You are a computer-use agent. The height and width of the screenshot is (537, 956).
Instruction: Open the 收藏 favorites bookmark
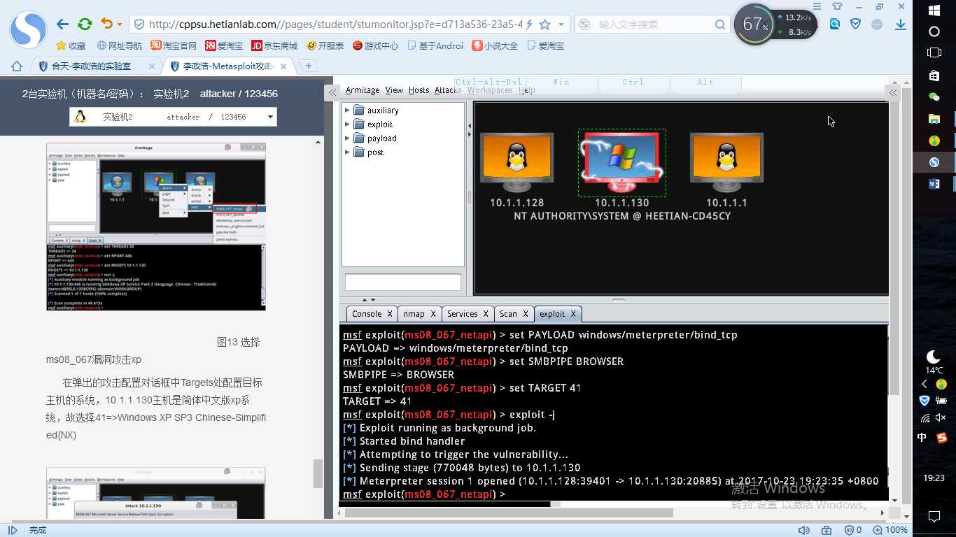point(71,45)
